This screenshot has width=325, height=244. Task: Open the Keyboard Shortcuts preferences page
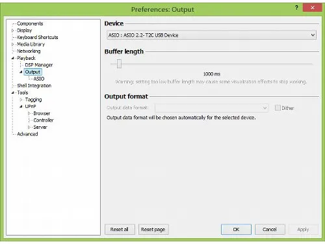coord(38,37)
